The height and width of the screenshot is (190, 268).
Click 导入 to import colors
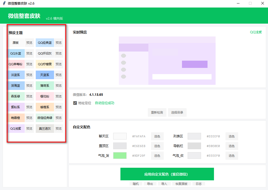pos(164,184)
